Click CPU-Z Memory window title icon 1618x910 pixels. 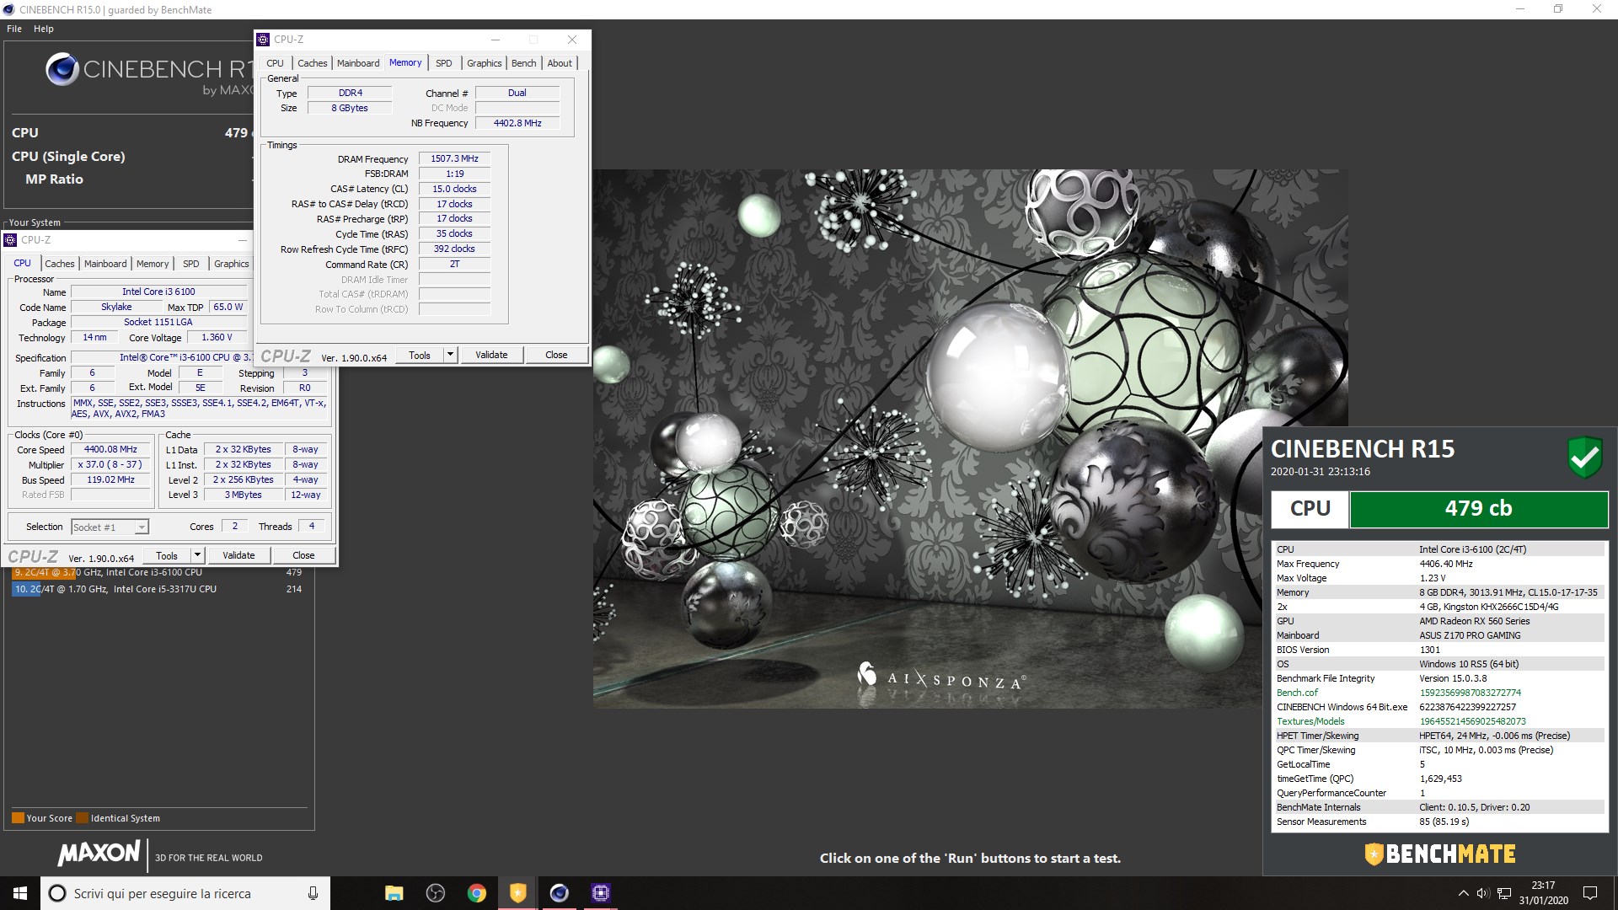tap(264, 40)
